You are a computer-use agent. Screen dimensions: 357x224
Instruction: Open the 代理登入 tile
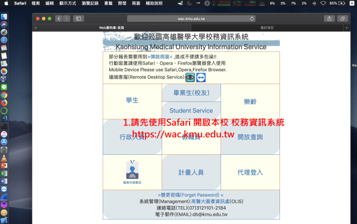click(250, 172)
